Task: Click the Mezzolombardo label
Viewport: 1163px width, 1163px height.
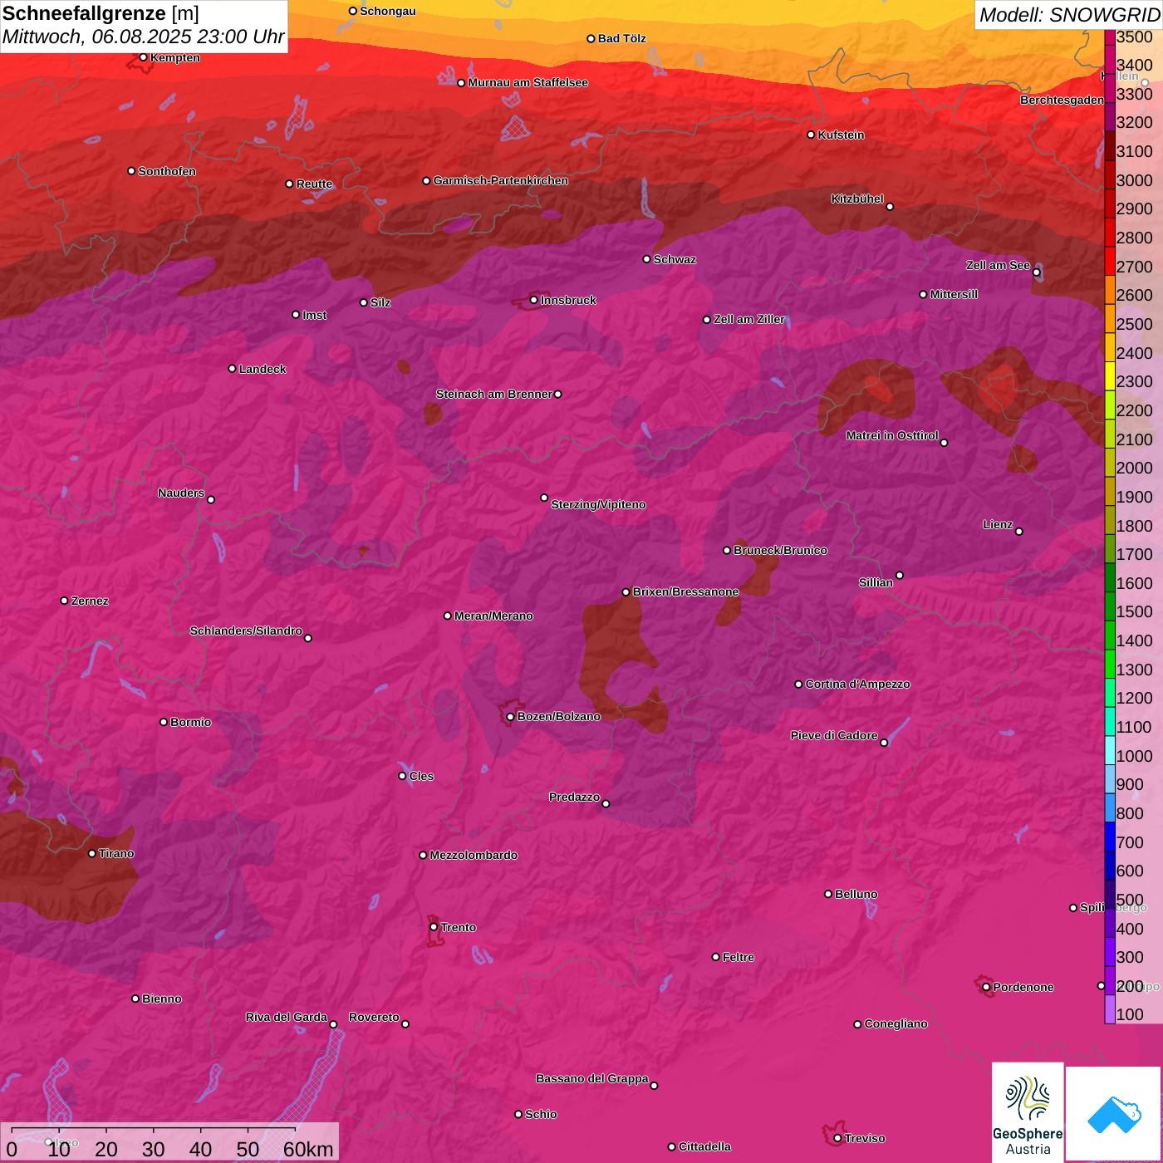Action: (474, 855)
